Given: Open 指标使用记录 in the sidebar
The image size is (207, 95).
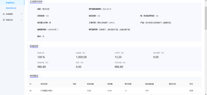Looking at the screenshot, I should [11, 8].
